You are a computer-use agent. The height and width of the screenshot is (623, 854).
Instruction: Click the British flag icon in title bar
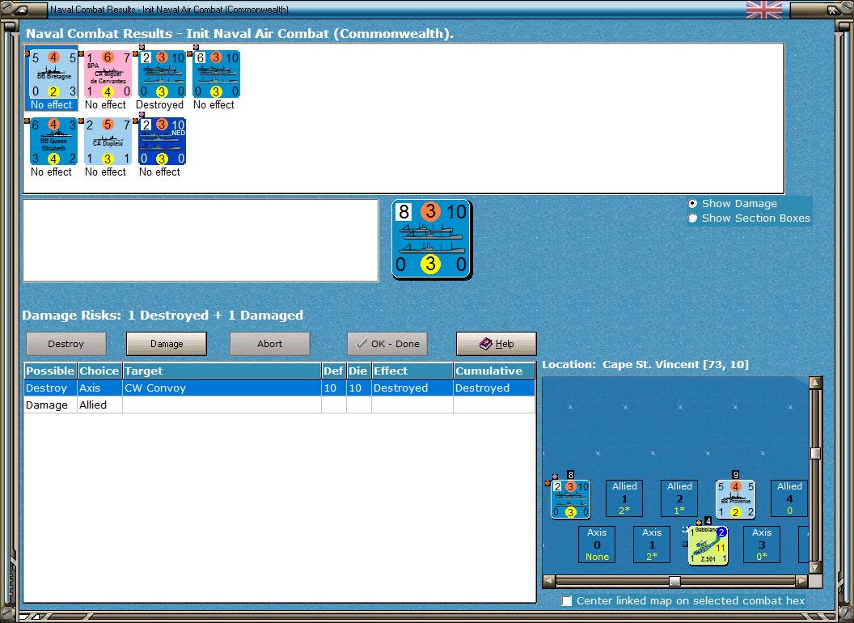click(x=763, y=10)
